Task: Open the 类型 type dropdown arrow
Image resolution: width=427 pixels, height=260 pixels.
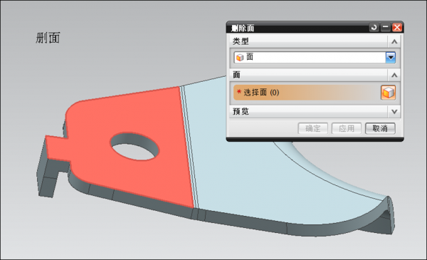Action: point(391,58)
